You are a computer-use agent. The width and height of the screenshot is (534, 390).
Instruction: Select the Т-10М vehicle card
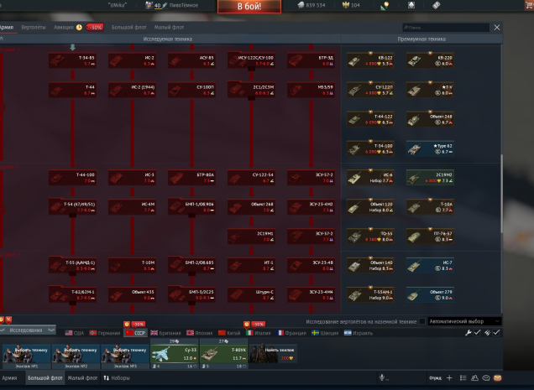(132, 265)
